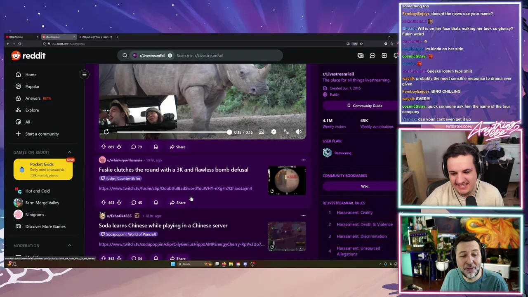Open user u/EchoOk4335 profile
The image size is (528, 297).
pyautogui.click(x=119, y=216)
